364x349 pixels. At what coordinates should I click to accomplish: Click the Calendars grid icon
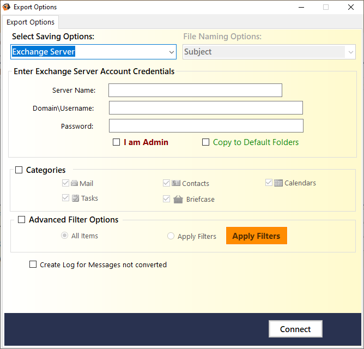pos(278,183)
